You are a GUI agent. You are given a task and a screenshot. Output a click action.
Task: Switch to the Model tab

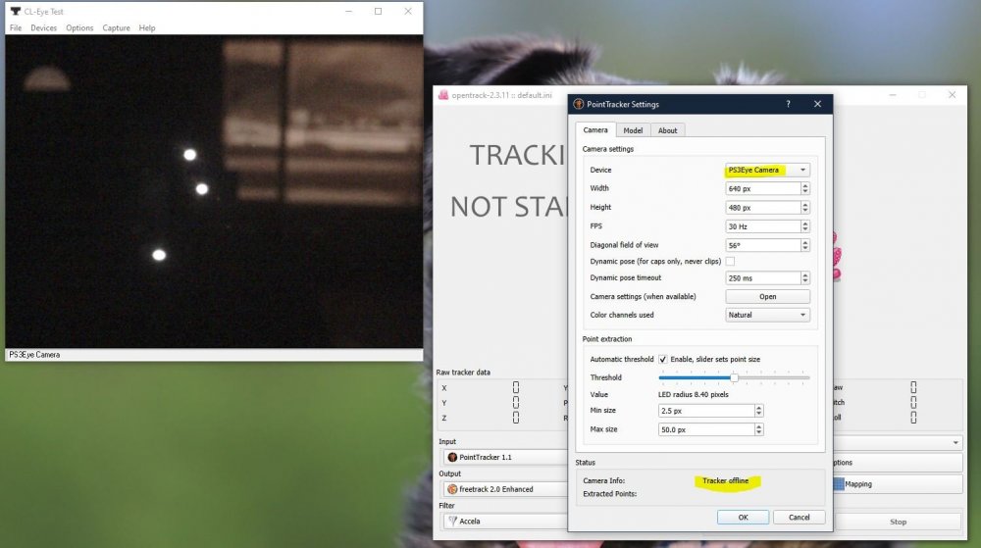tap(633, 130)
